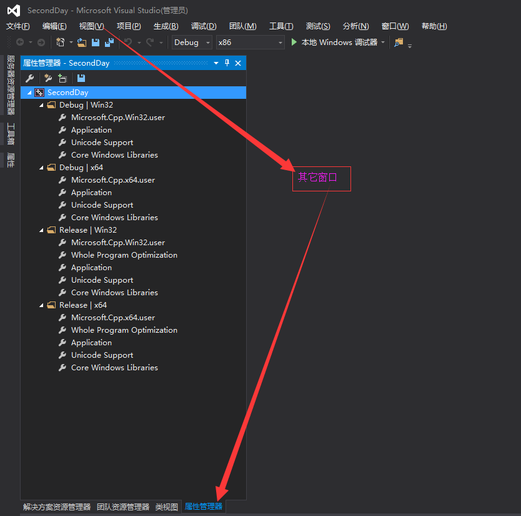Select Microsoft.Cpp.Win32.user under Debug | Win32
Image resolution: width=521 pixels, height=516 pixels.
click(118, 118)
